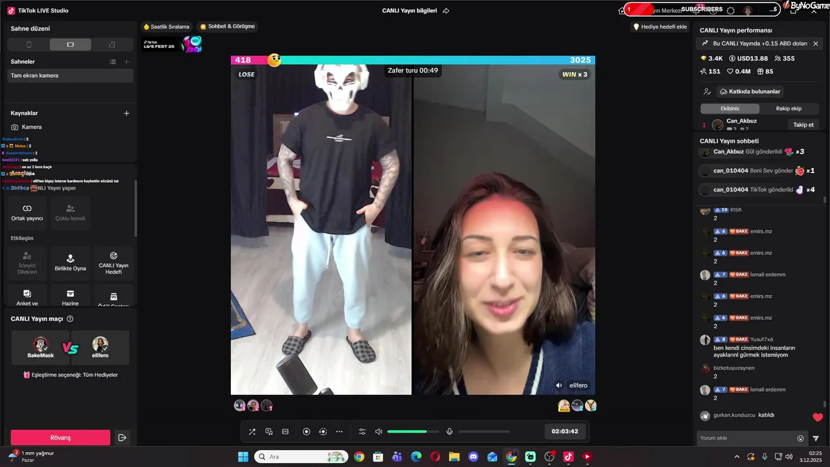The width and height of the screenshot is (830, 467).
Task: Click the pink-blue battle score bar
Action: click(x=413, y=60)
